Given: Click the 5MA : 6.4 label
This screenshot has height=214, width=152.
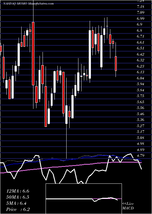Looking at the screenshot, I should click(16, 203).
